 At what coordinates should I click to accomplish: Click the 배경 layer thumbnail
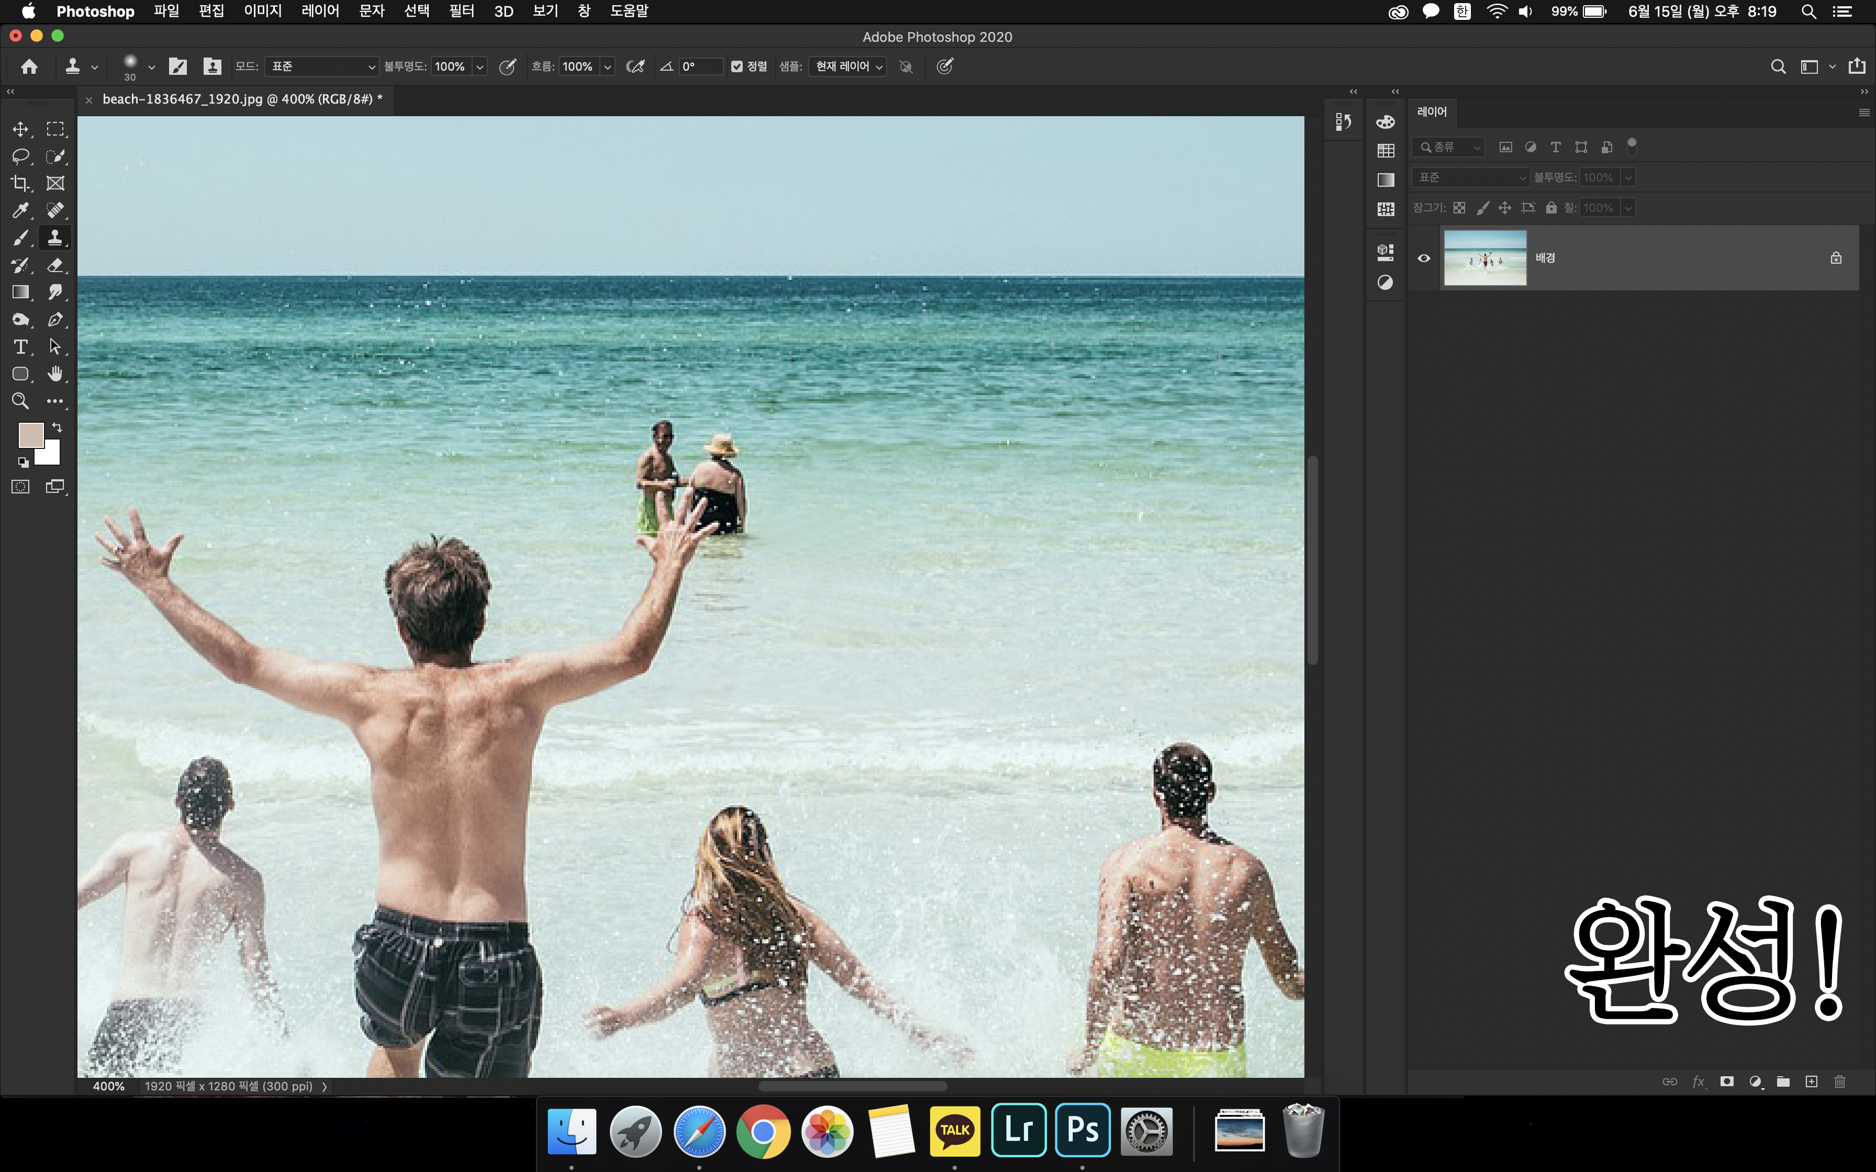1484,258
